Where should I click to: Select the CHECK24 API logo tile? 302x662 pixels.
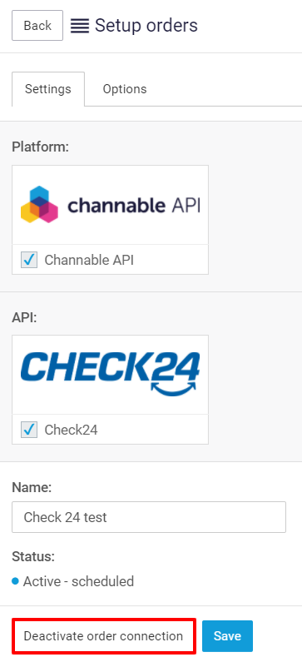pyautogui.click(x=110, y=375)
